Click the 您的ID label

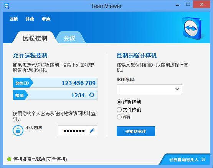(22, 83)
